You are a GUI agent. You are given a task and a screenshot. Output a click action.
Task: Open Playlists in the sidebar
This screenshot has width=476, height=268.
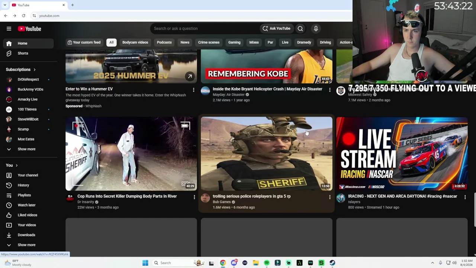(28, 195)
